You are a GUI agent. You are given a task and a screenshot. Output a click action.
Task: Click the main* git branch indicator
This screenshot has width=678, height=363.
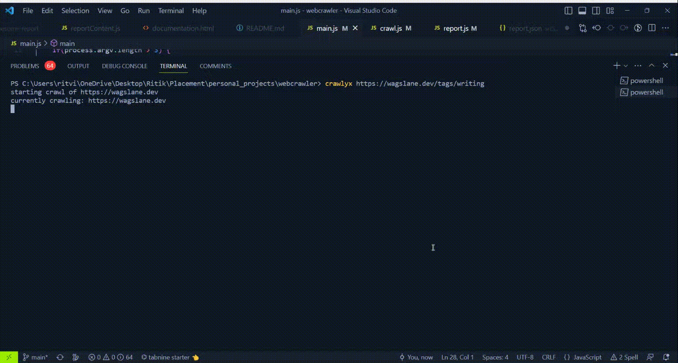pyautogui.click(x=35, y=357)
